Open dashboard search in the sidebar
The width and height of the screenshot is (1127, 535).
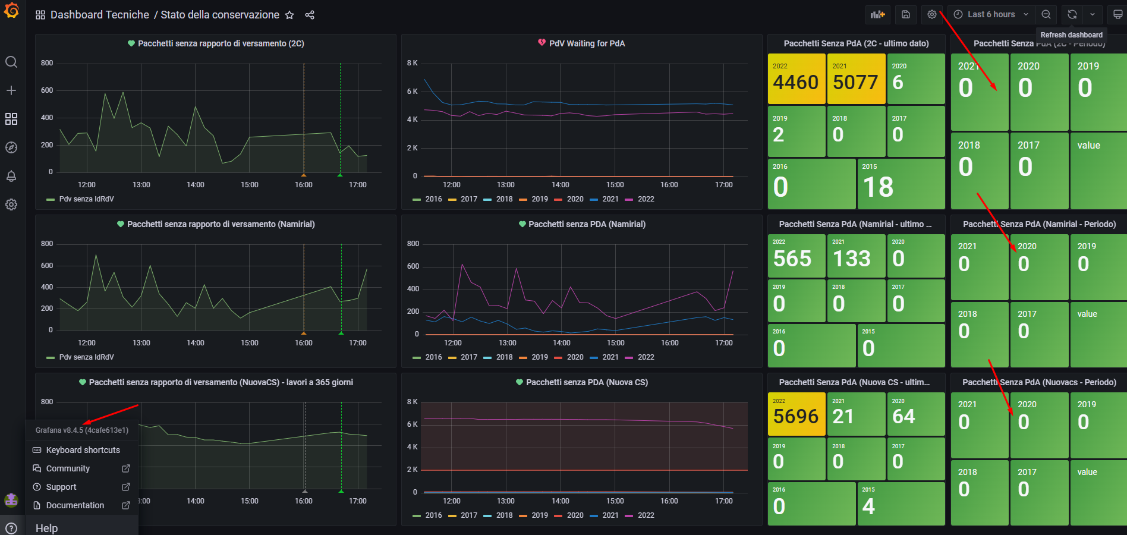coord(11,62)
